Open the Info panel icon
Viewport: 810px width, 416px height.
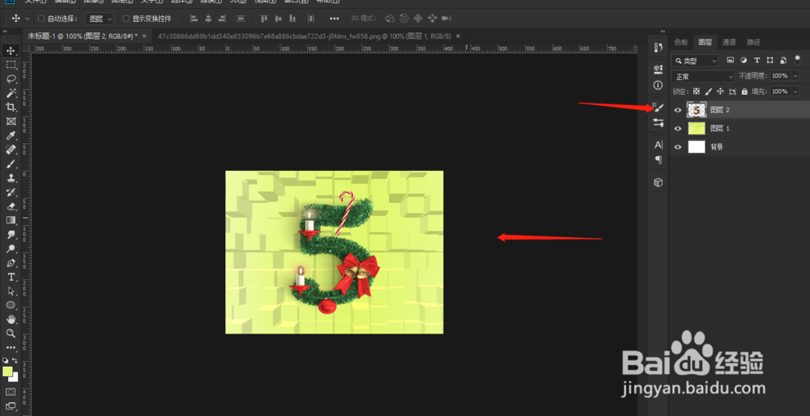tap(658, 85)
